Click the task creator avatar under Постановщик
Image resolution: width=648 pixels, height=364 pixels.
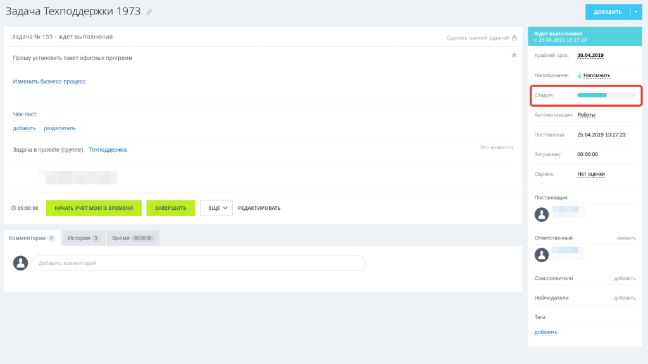click(x=542, y=215)
